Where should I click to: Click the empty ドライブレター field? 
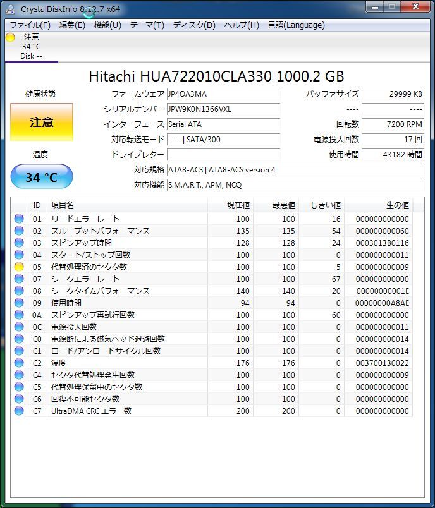coord(223,155)
